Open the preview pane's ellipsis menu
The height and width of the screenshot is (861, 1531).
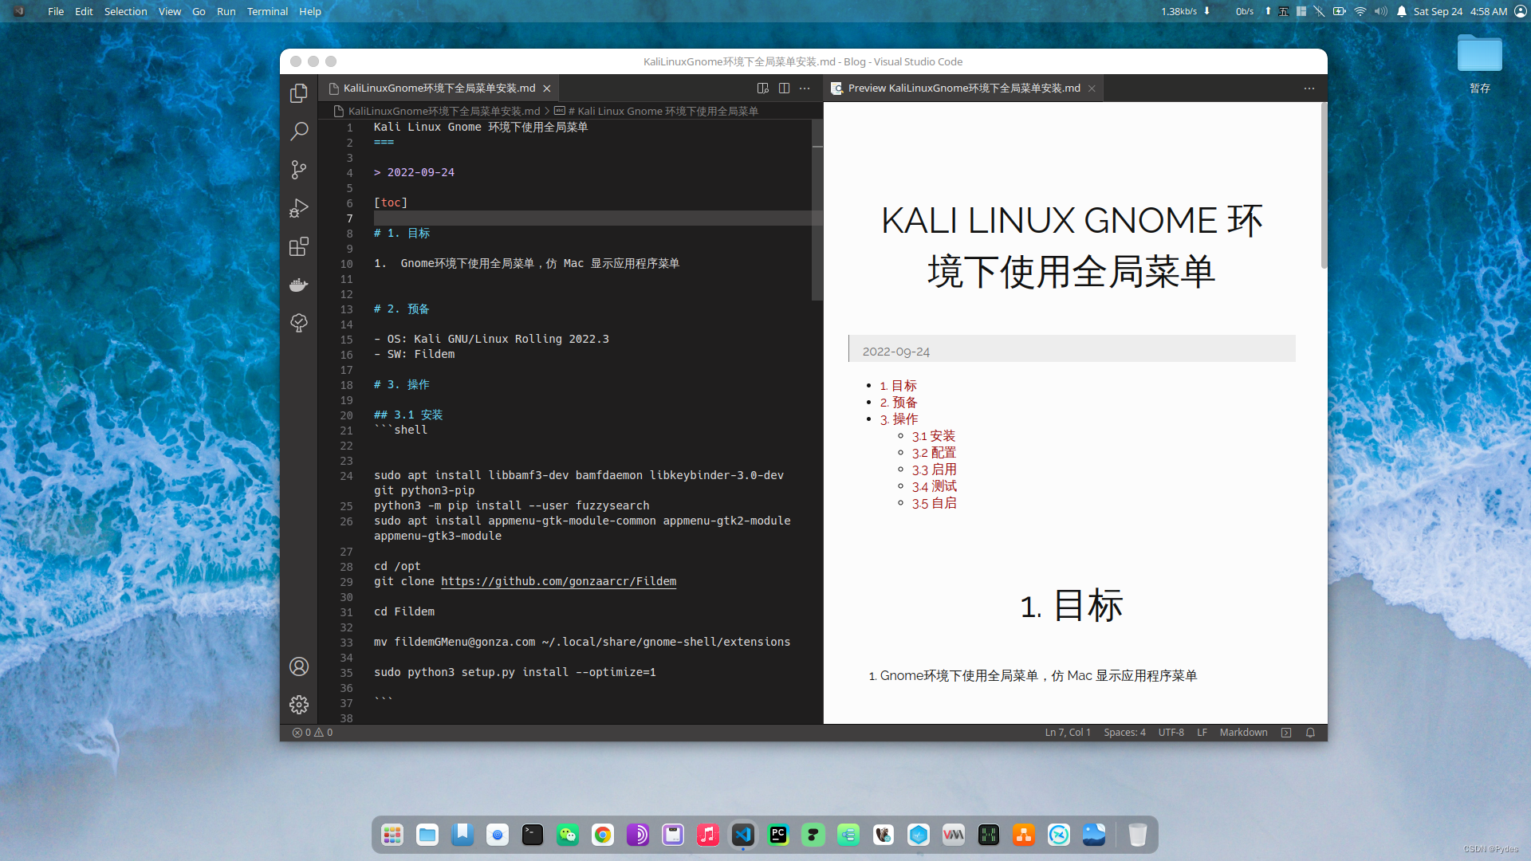[x=1309, y=88]
